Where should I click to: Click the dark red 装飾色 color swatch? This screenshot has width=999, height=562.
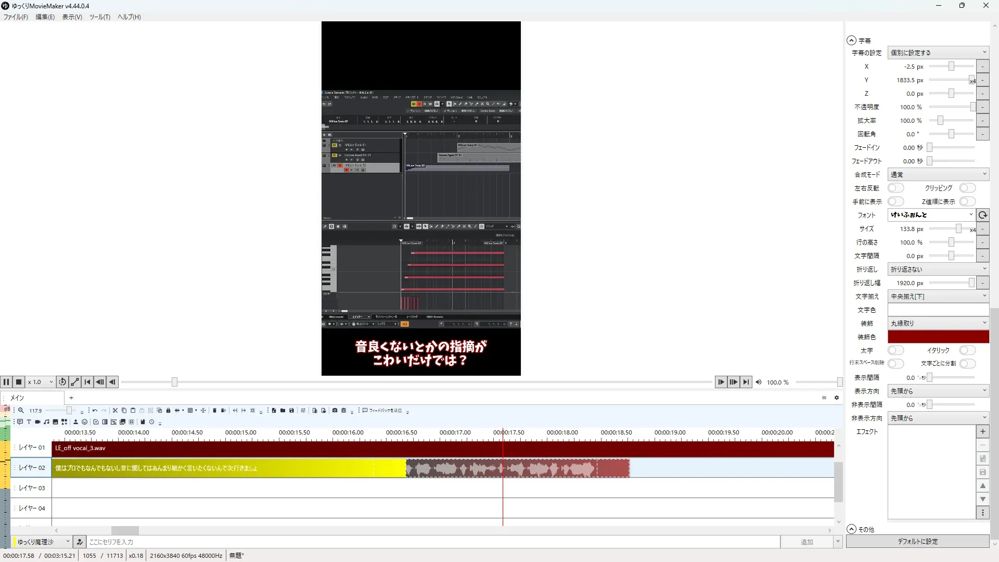tap(938, 337)
